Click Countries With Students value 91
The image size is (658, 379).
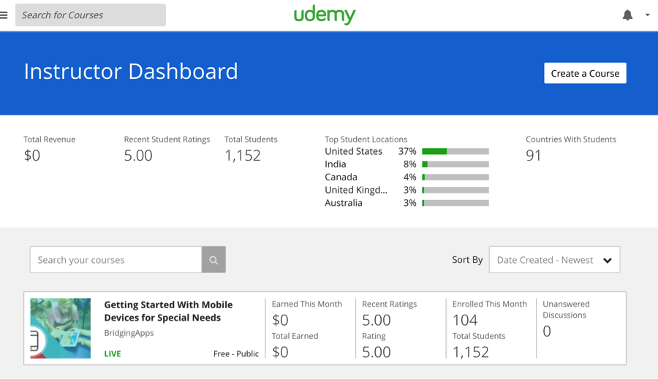(x=534, y=156)
